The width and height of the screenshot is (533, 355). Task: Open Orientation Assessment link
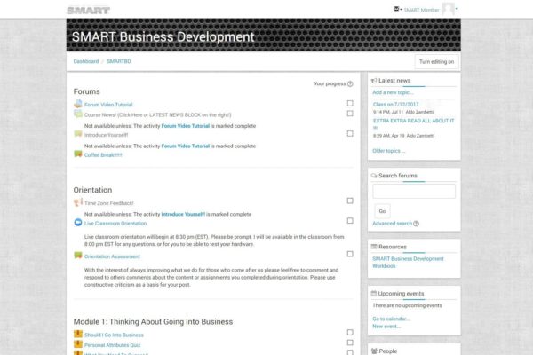tap(112, 256)
